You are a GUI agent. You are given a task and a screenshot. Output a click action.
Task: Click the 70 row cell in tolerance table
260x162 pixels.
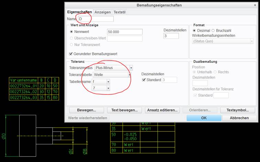[116, 144]
